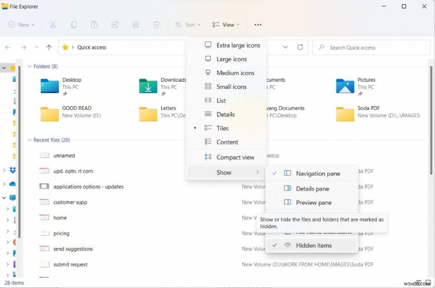The height and width of the screenshot is (288, 435).
Task: Choose Large icons view
Action: tap(226, 59)
